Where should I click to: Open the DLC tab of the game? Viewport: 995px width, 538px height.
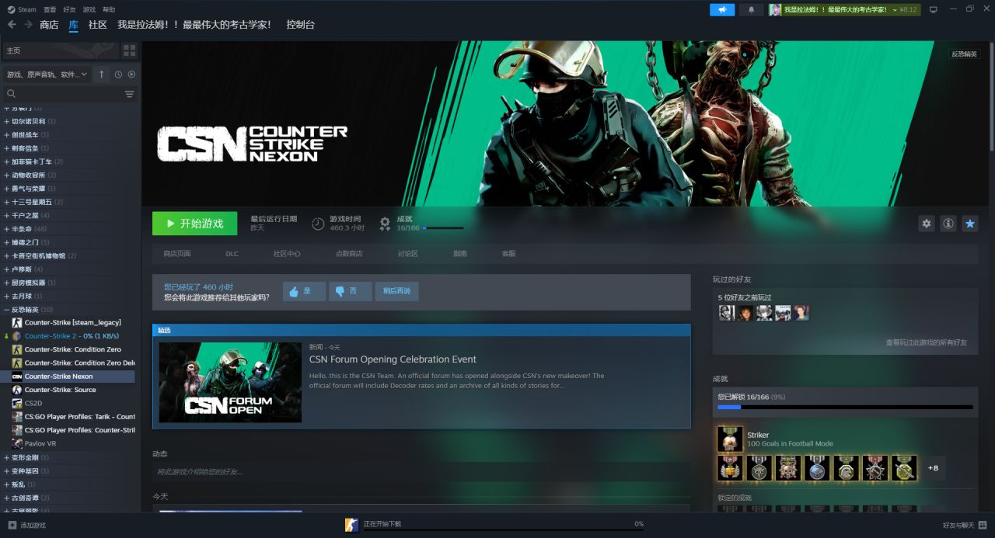pos(232,254)
